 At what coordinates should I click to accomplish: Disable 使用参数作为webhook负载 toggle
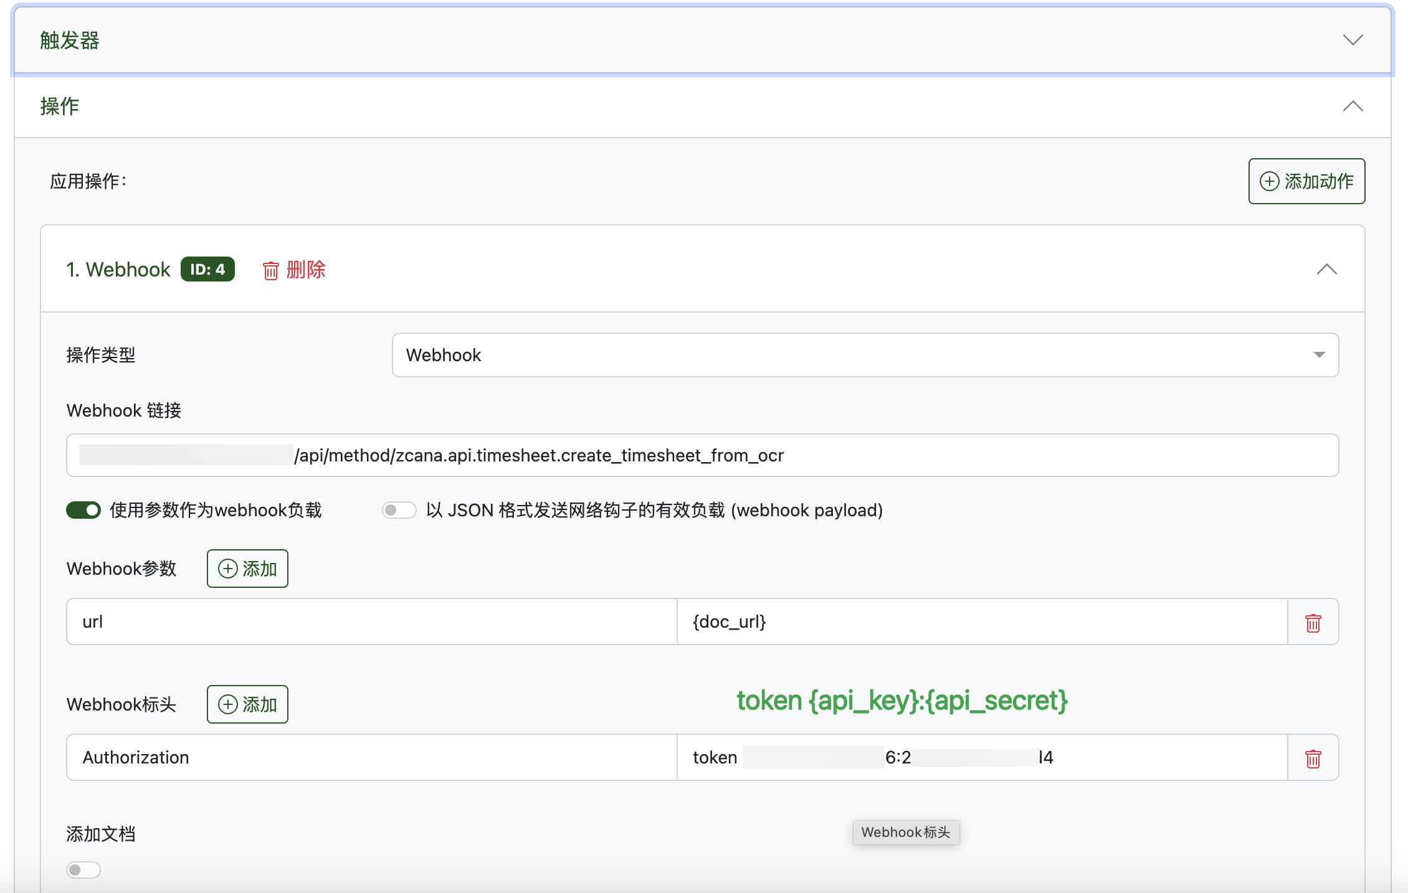point(83,511)
